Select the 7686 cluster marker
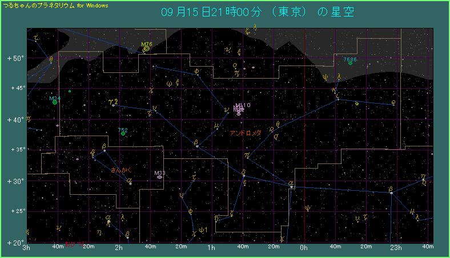Image resolution: width=450 pixels, height=258 pixels. (350, 63)
